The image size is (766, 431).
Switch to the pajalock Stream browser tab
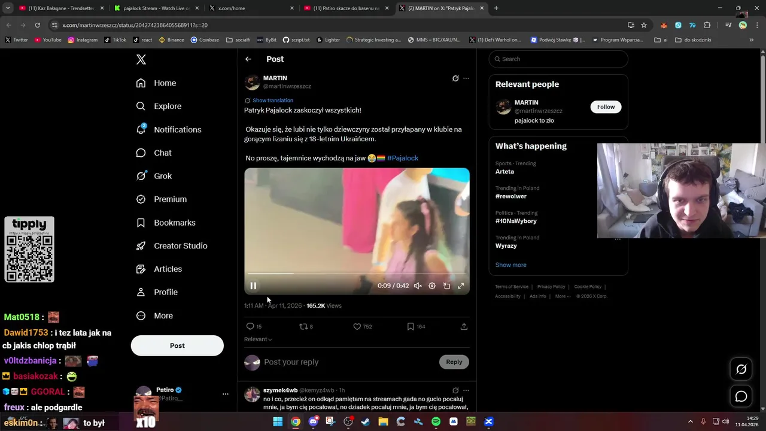(x=156, y=8)
